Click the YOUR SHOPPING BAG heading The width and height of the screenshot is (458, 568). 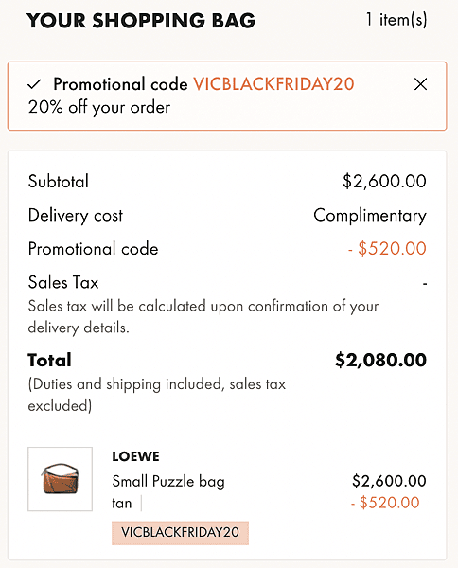tap(141, 20)
